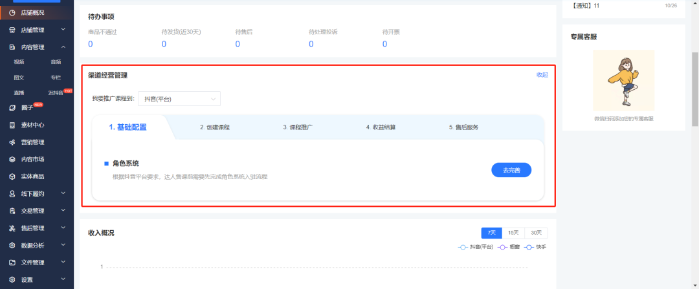Switch to the 3. 课程推广 tab

(x=298, y=127)
